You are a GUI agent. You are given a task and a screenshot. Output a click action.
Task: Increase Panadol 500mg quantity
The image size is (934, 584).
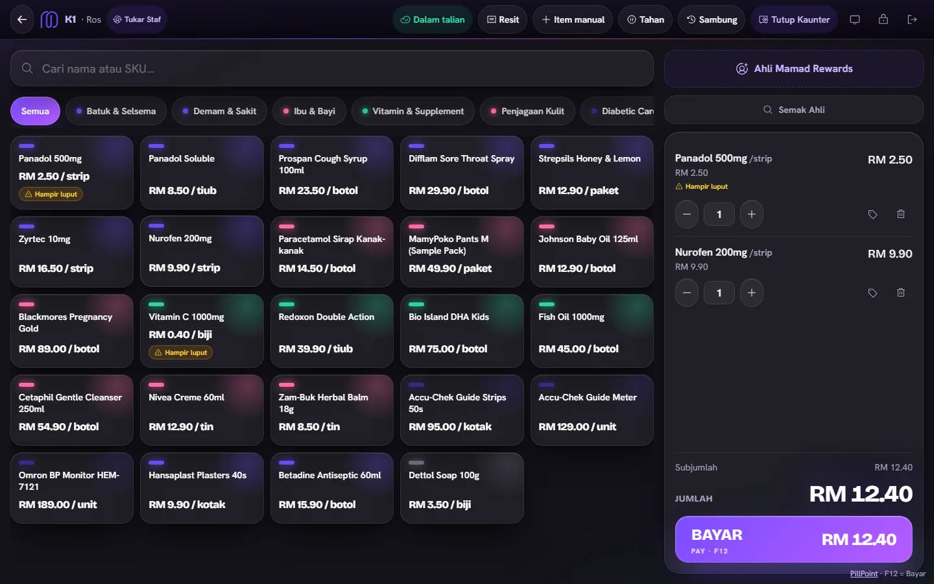[752, 214]
